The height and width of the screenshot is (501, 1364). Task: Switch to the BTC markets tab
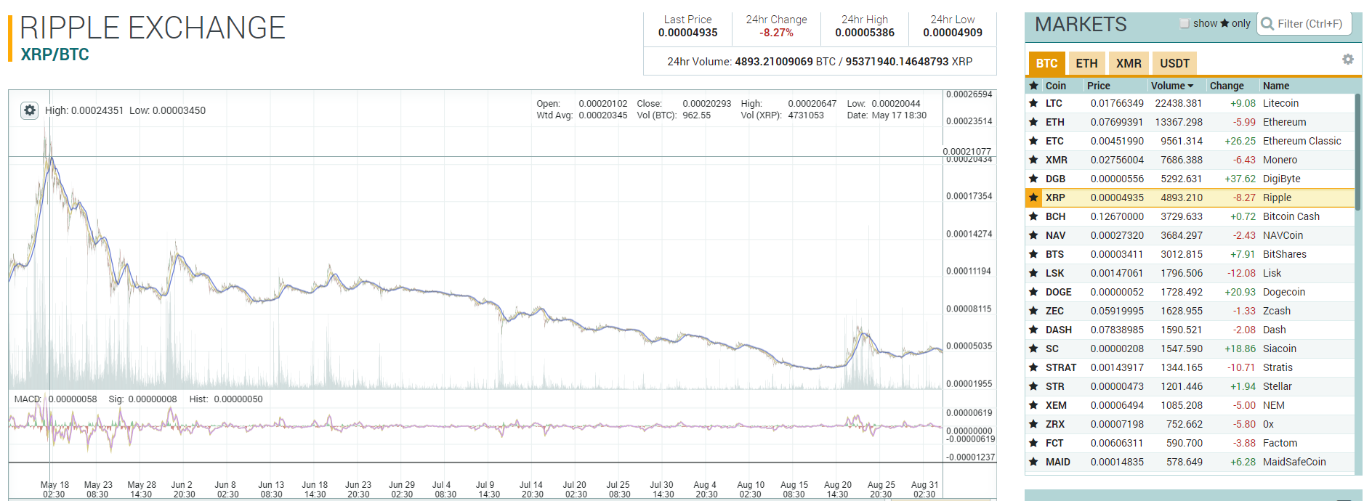click(x=1046, y=63)
